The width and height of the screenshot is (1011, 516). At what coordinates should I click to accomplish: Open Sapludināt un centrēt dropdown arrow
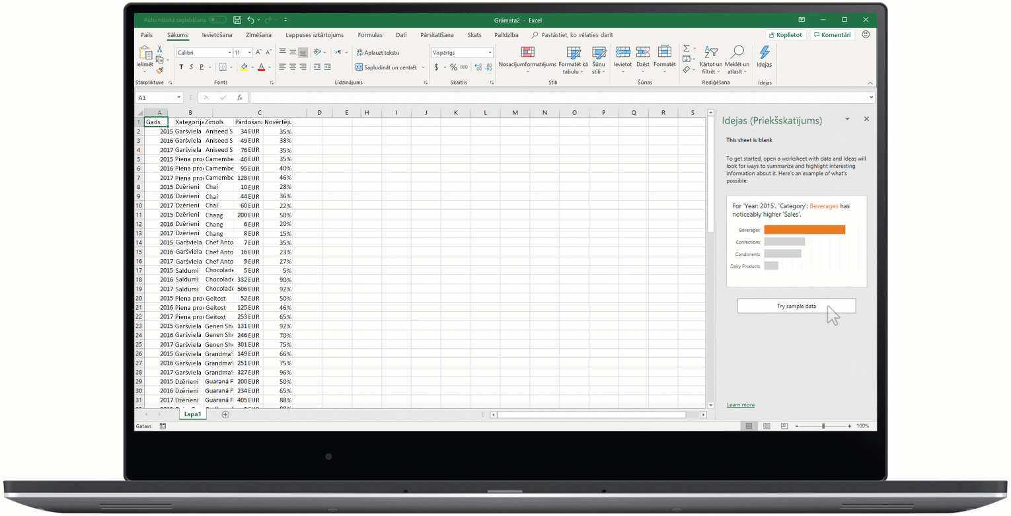[x=423, y=67]
